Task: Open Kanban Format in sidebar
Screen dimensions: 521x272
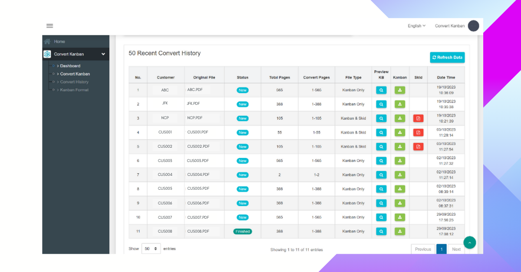Action: pyautogui.click(x=74, y=90)
